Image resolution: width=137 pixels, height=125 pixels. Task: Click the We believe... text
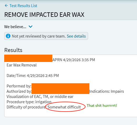(15, 27)
